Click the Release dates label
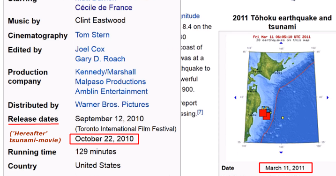Screen dimensions: 336x176 point(33,119)
